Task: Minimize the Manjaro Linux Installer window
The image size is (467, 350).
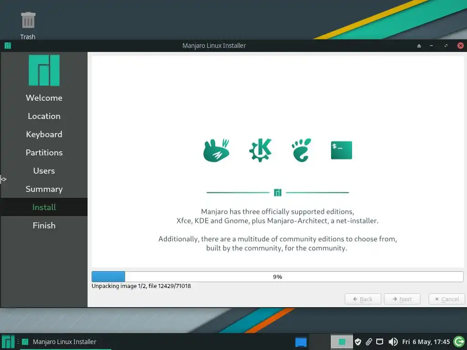Action: pyautogui.click(x=431, y=46)
